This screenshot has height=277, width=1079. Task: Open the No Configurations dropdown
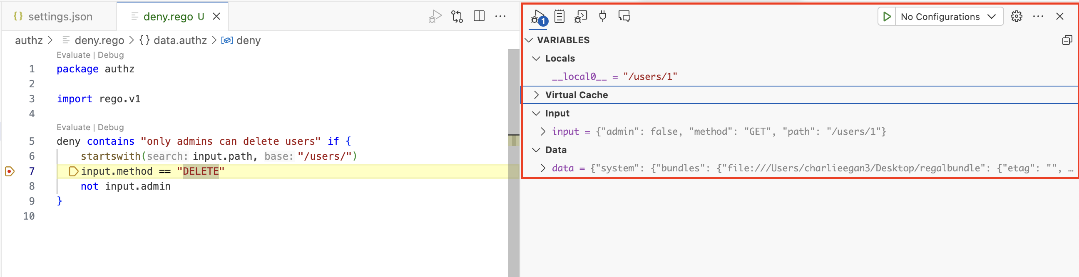point(948,17)
